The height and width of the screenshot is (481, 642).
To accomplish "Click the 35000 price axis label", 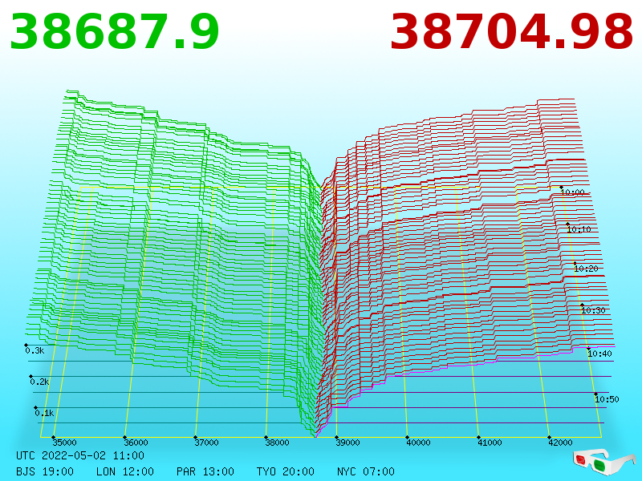I will pyautogui.click(x=65, y=443).
